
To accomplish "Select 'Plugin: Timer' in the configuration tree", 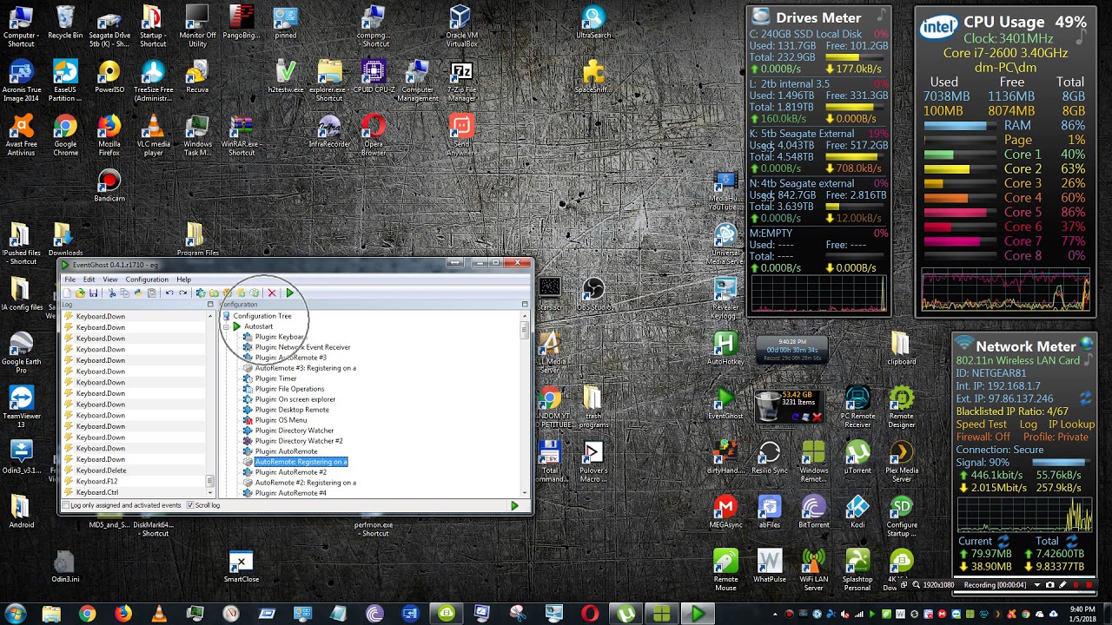I will pos(275,378).
